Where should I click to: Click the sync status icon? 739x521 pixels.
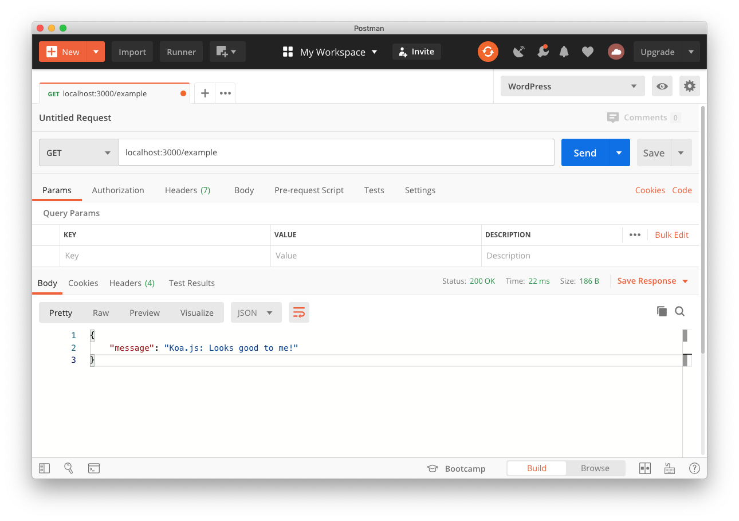pos(488,52)
